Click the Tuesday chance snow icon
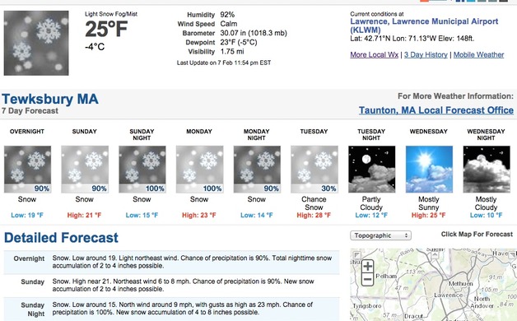 point(314,170)
